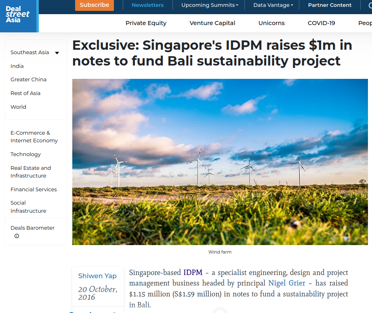Click the orange Subscribe button
Image resolution: width=372 pixels, height=313 pixels.
pyautogui.click(x=94, y=5)
